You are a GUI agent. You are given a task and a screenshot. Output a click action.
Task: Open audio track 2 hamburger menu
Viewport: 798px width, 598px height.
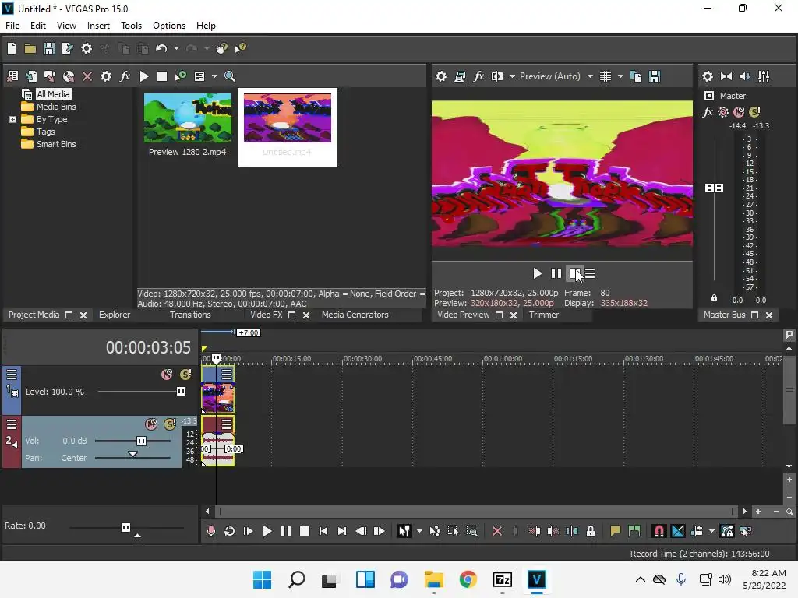(x=12, y=424)
